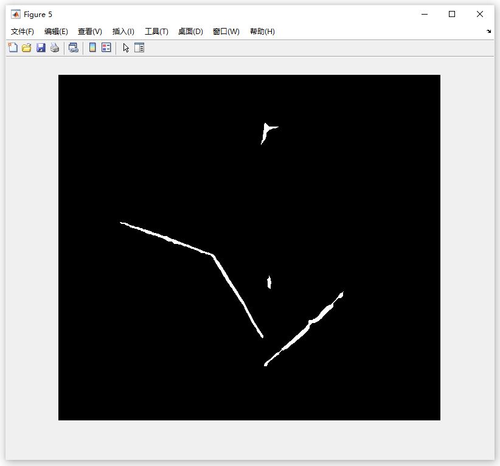Open the 窗口(W) menu
Image resolution: width=500 pixels, height=466 pixels.
(226, 31)
